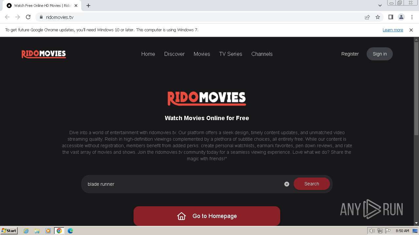Image resolution: width=419 pixels, height=235 pixels.
Task: Clear the search text with the X icon
Action: coord(287,184)
